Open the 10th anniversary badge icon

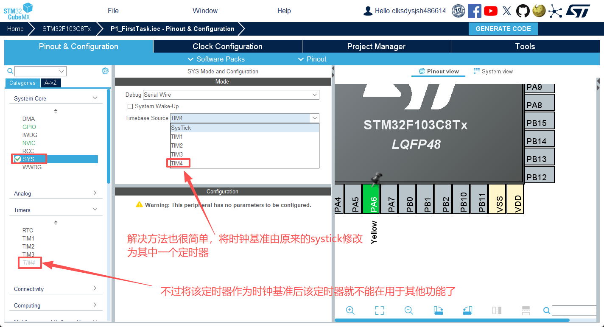[x=459, y=11]
